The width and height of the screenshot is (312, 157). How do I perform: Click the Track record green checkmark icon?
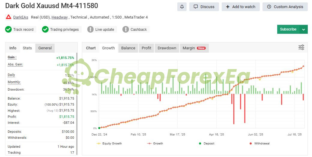coord(8,29)
